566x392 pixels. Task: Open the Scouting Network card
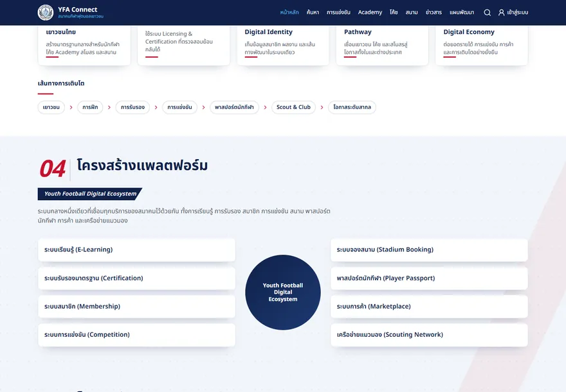[429, 335]
